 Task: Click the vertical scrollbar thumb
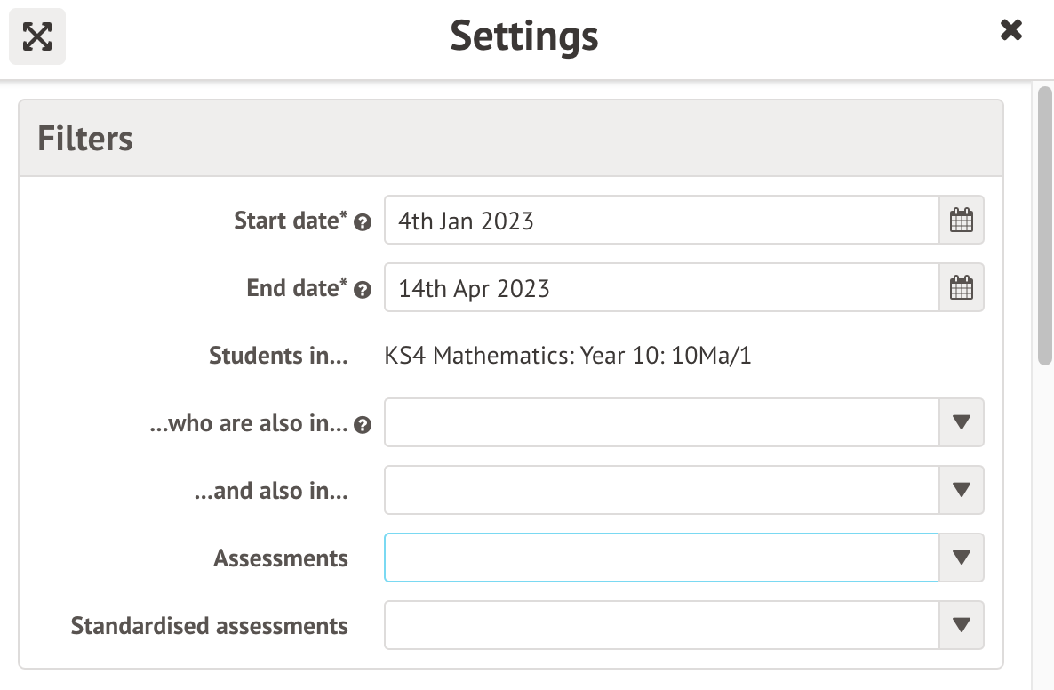tap(1044, 224)
